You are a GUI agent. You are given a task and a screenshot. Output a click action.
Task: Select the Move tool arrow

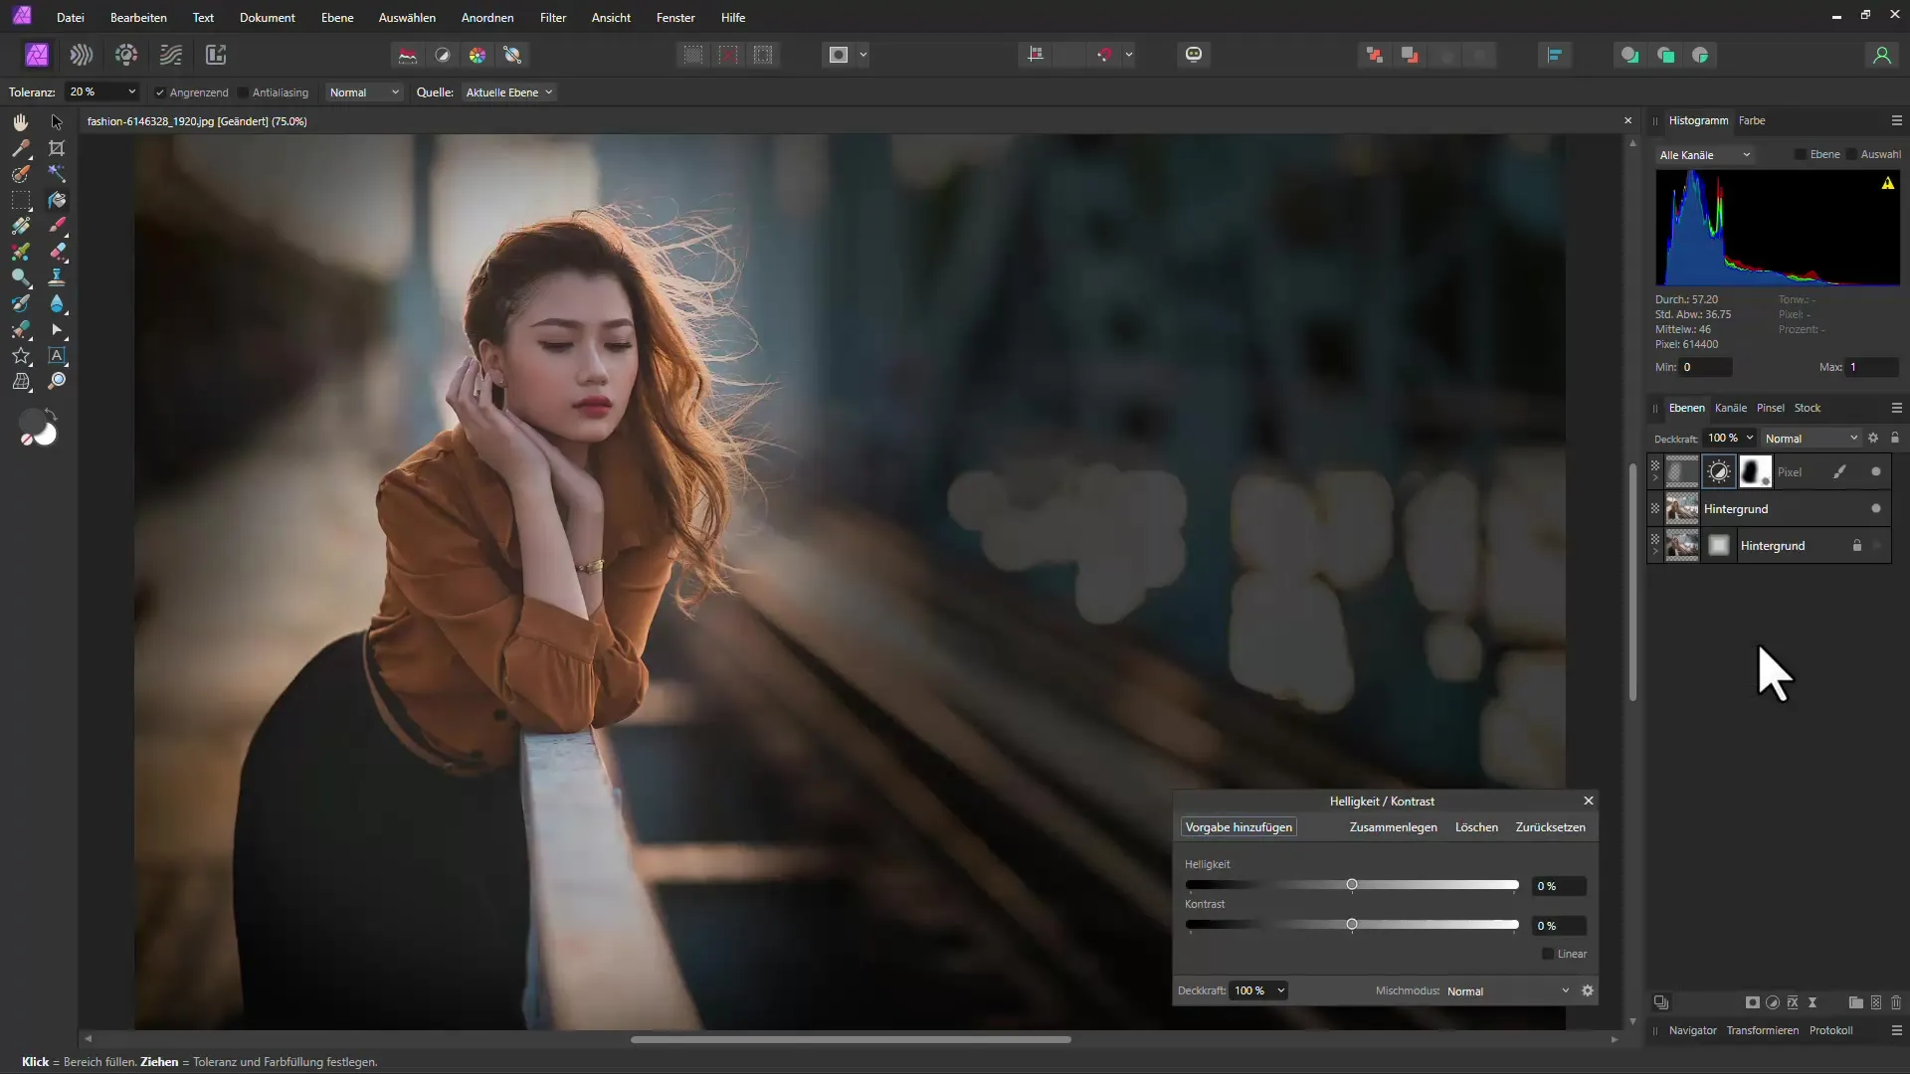[x=57, y=121]
